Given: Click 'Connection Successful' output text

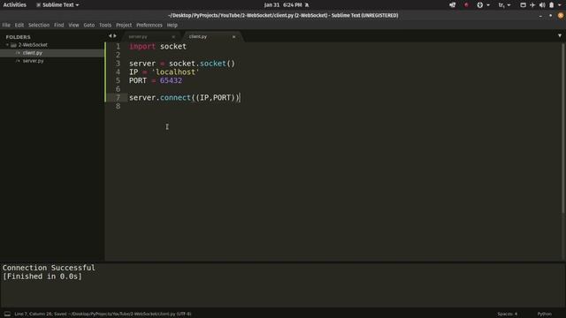Looking at the screenshot, I should pyautogui.click(x=49, y=268).
